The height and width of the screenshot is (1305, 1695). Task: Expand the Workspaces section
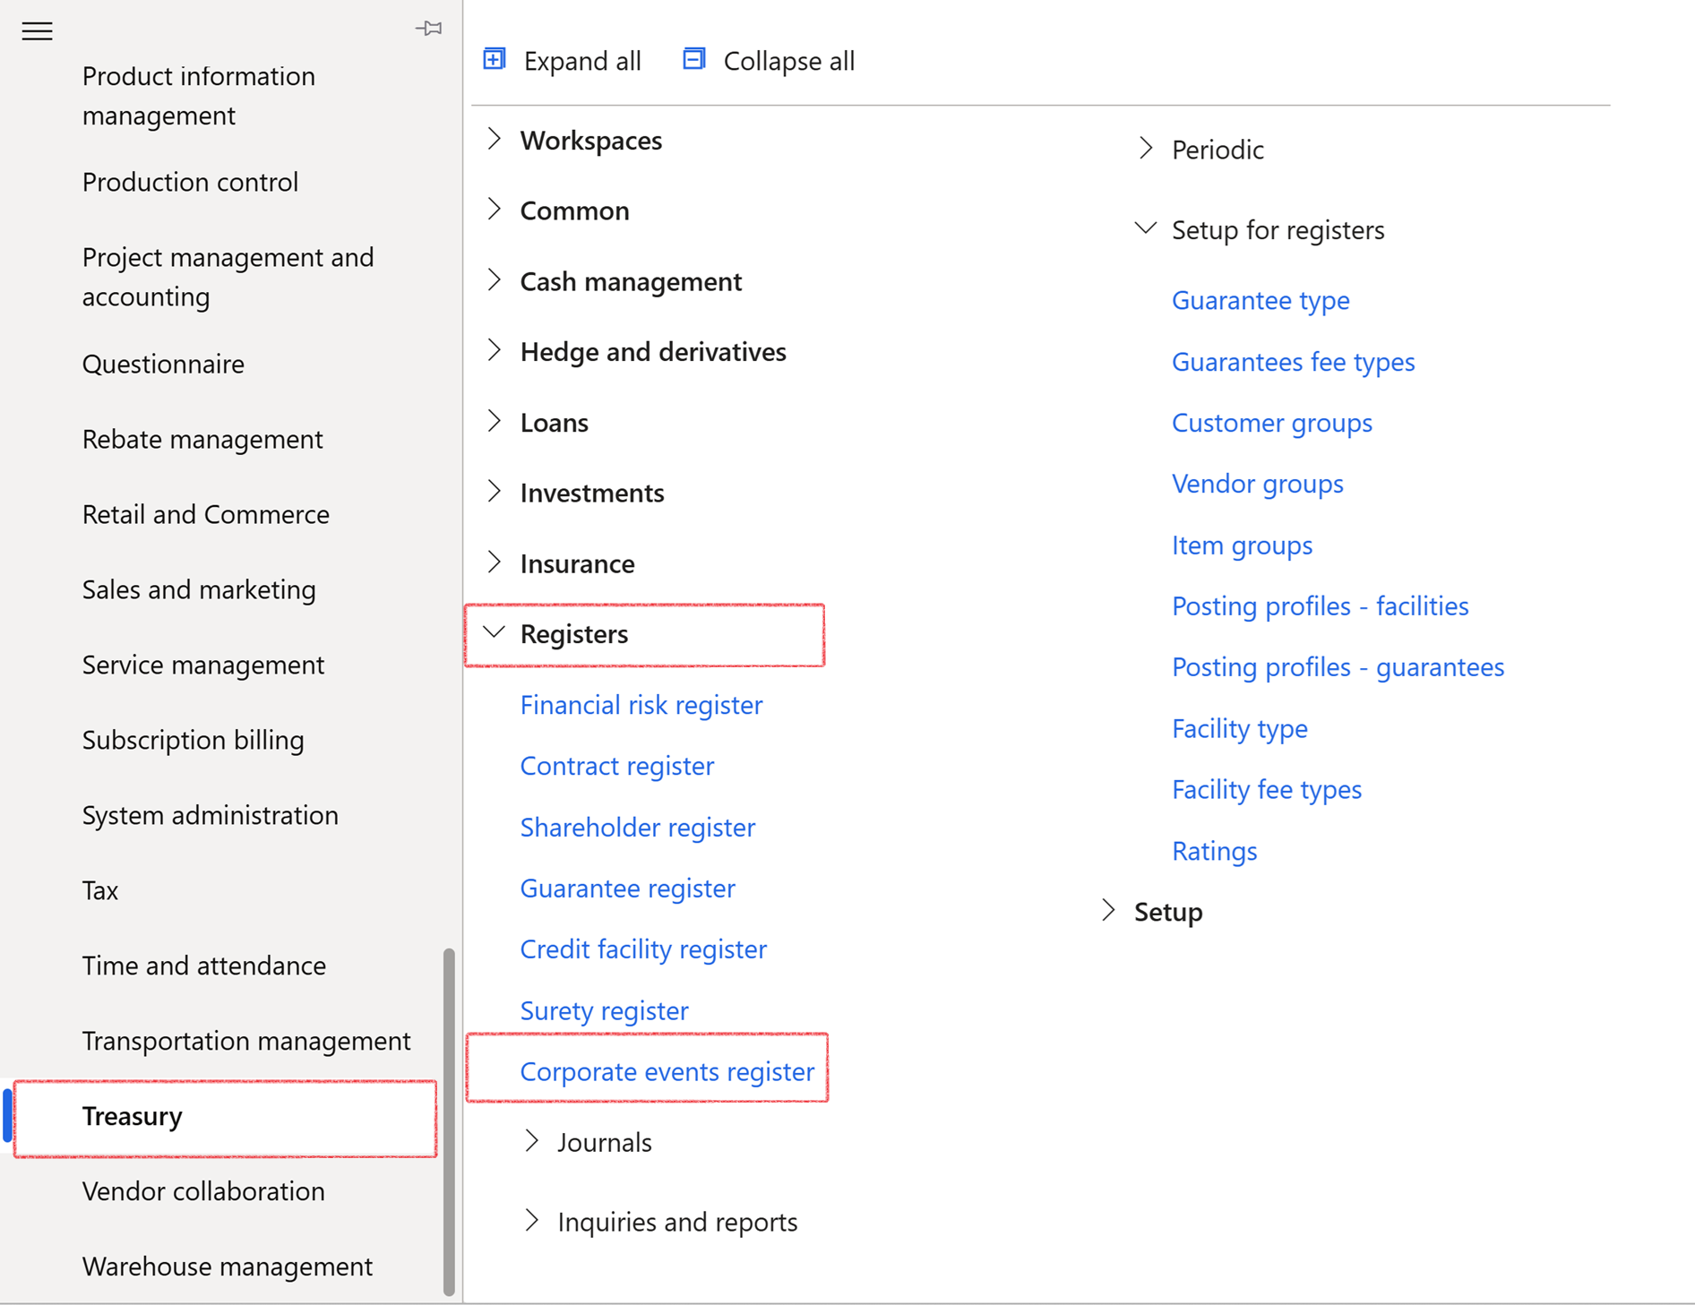495,140
